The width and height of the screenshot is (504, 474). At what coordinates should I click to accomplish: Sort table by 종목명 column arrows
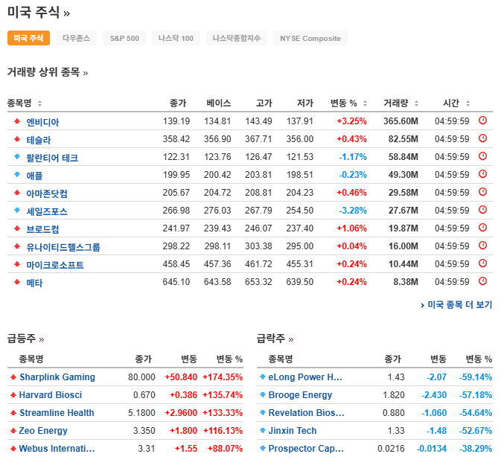coord(40,103)
